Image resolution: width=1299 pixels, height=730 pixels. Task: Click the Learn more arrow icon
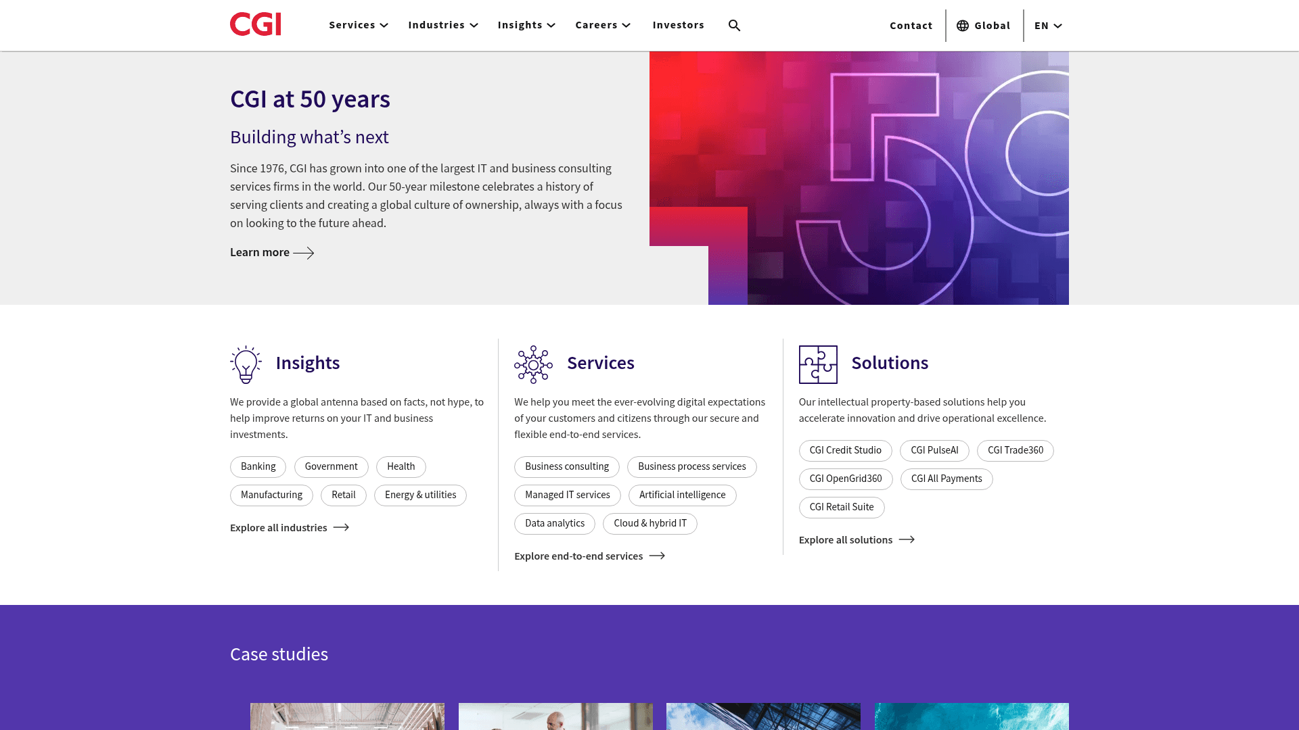coord(304,253)
